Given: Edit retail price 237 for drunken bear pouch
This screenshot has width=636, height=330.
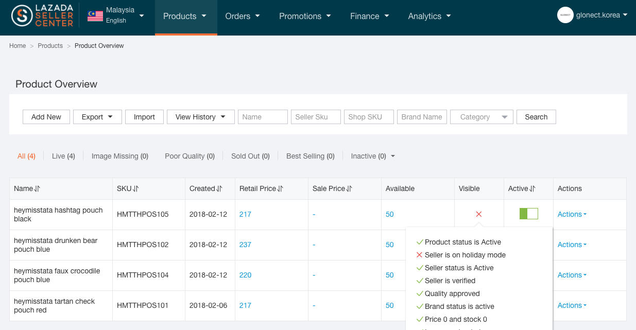Looking at the screenshot, I should 245,245.
